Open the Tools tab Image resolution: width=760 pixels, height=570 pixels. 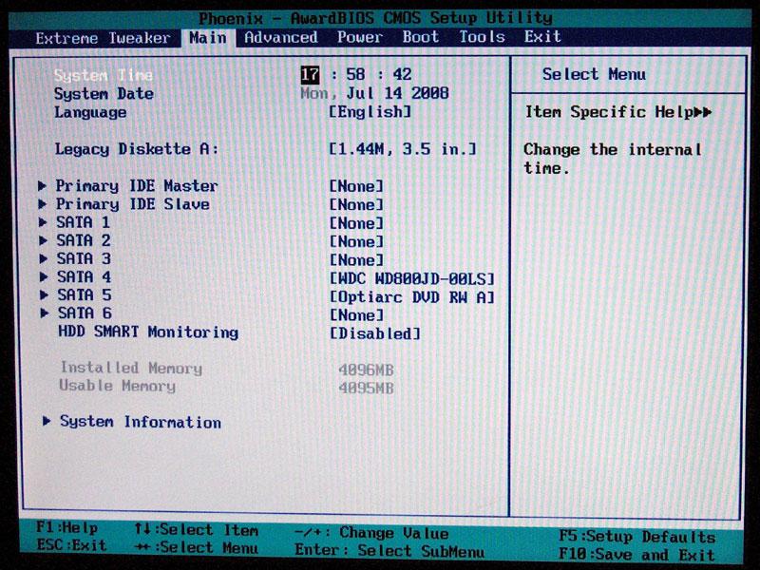tap(482, 37)
